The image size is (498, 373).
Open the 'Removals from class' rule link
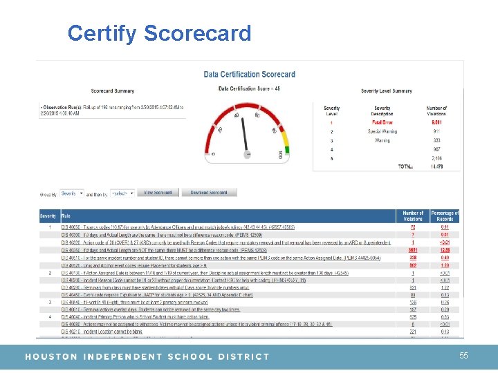tap(155, 287)
